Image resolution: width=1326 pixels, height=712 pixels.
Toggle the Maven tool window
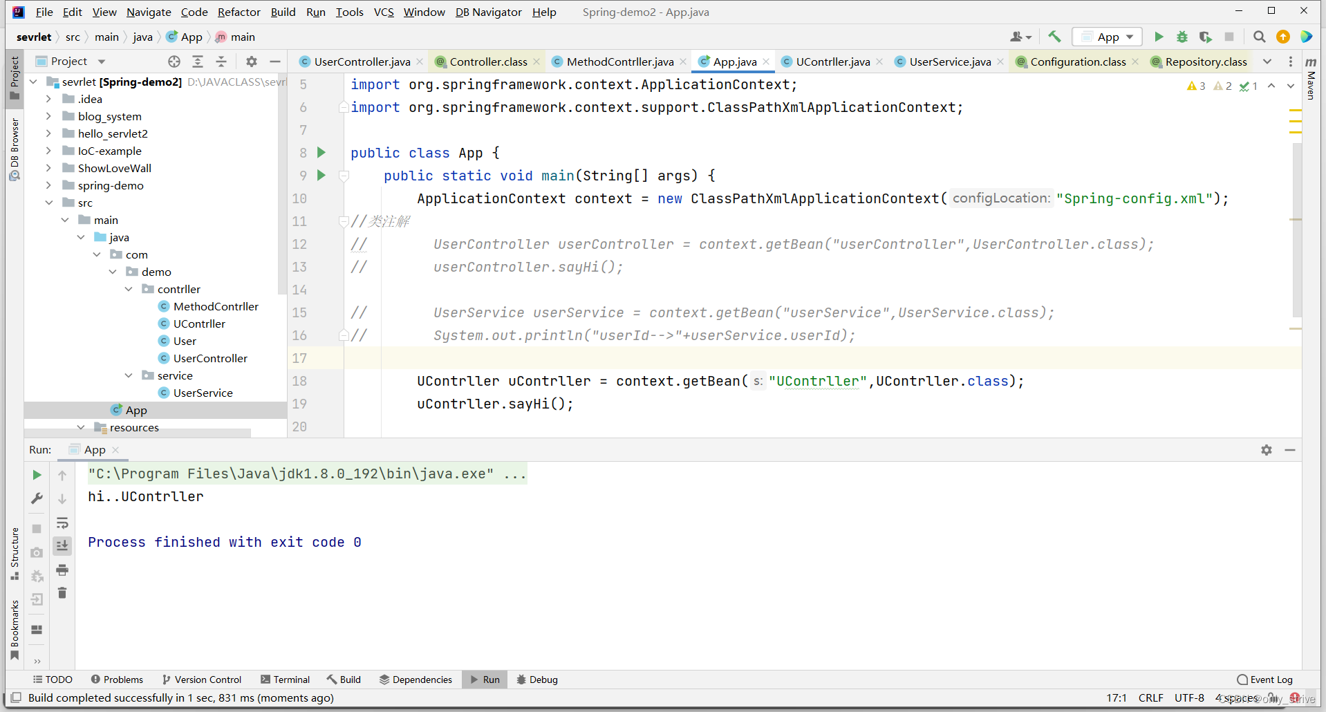(x=1310, y=78)
